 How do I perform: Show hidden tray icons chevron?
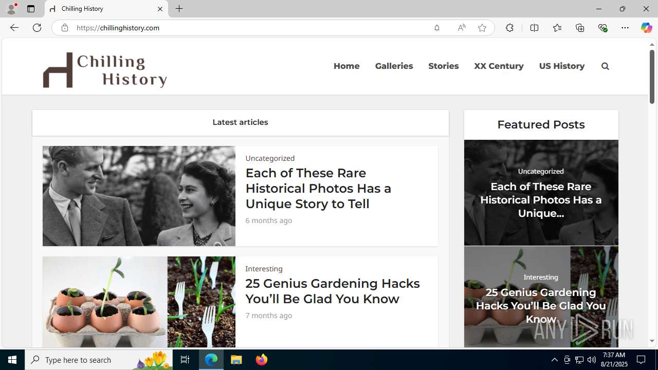(554, 360)
